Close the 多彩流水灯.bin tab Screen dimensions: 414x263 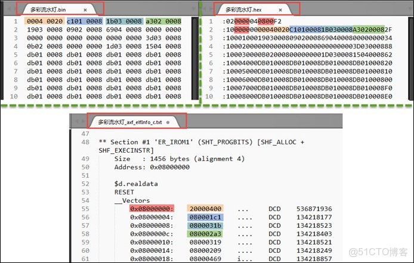click(85, 10)
